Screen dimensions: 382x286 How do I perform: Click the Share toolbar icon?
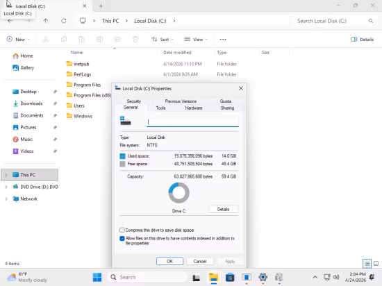pyautogui.click(x=117, y=39)
